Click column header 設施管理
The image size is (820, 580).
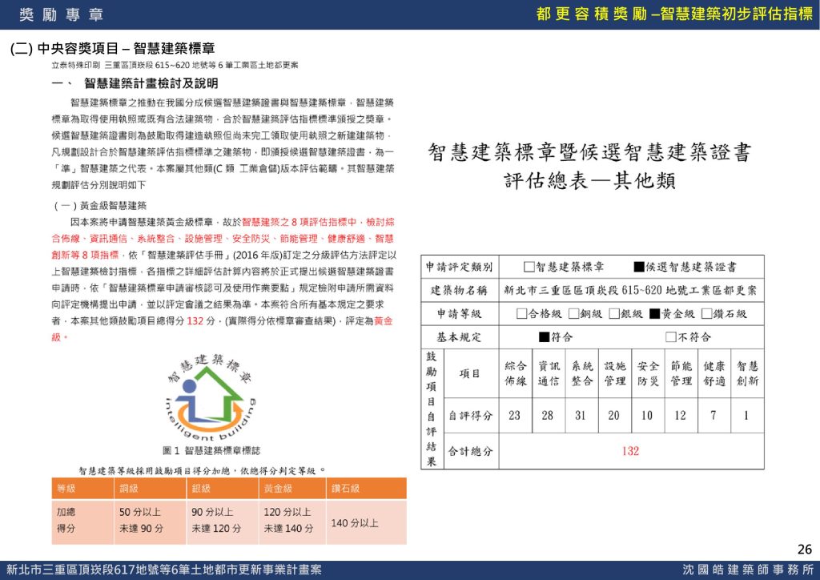tap(615, 373)
